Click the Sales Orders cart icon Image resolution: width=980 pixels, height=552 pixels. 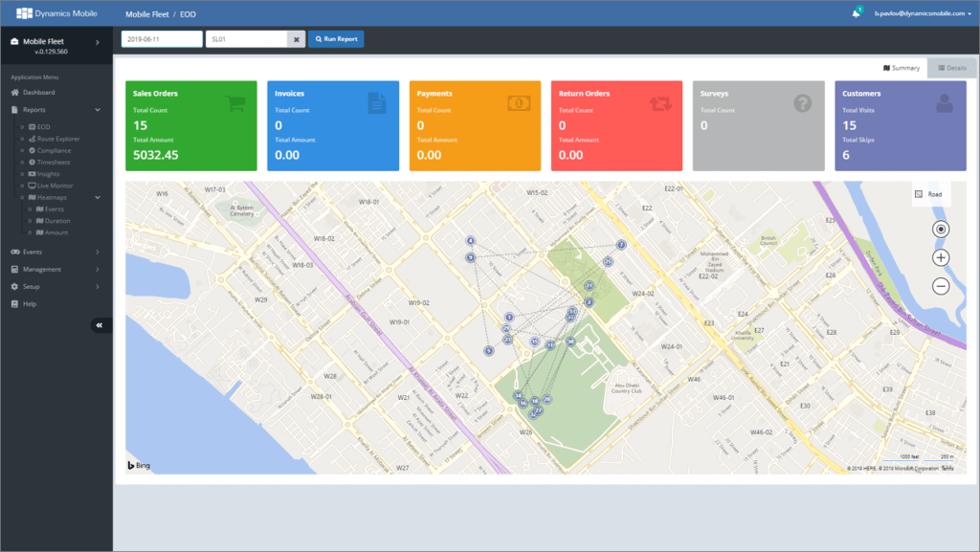pyautogui.click(x=235, y=103)
